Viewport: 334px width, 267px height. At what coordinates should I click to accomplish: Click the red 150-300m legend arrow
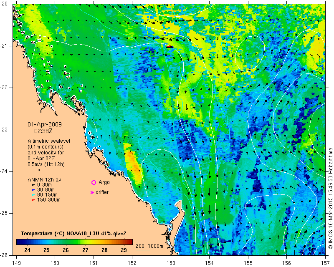[x=33, y=200]
